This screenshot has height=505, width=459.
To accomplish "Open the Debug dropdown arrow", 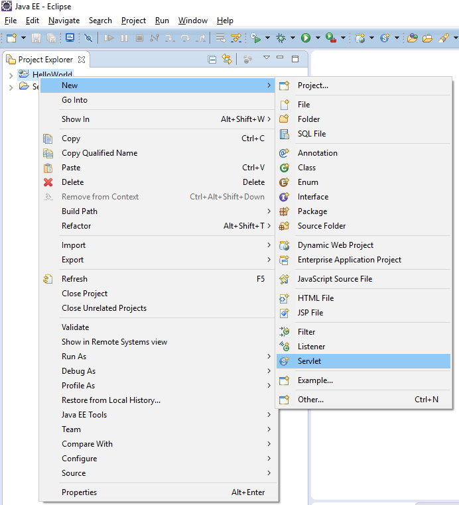I will (293, 38).
